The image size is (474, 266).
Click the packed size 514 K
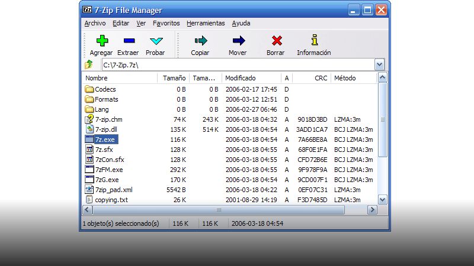click(x=210, y=129)
